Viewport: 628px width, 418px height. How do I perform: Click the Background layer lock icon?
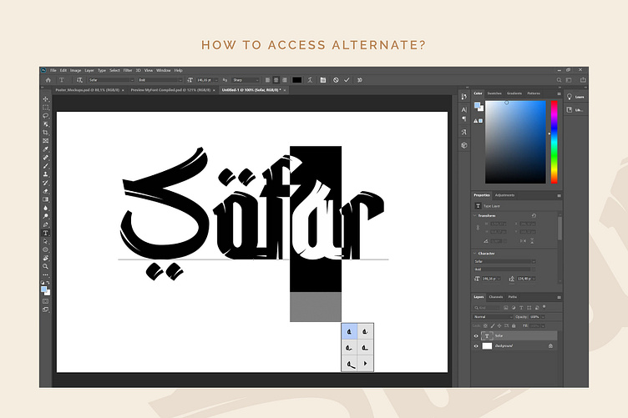(x=550, y=345)
